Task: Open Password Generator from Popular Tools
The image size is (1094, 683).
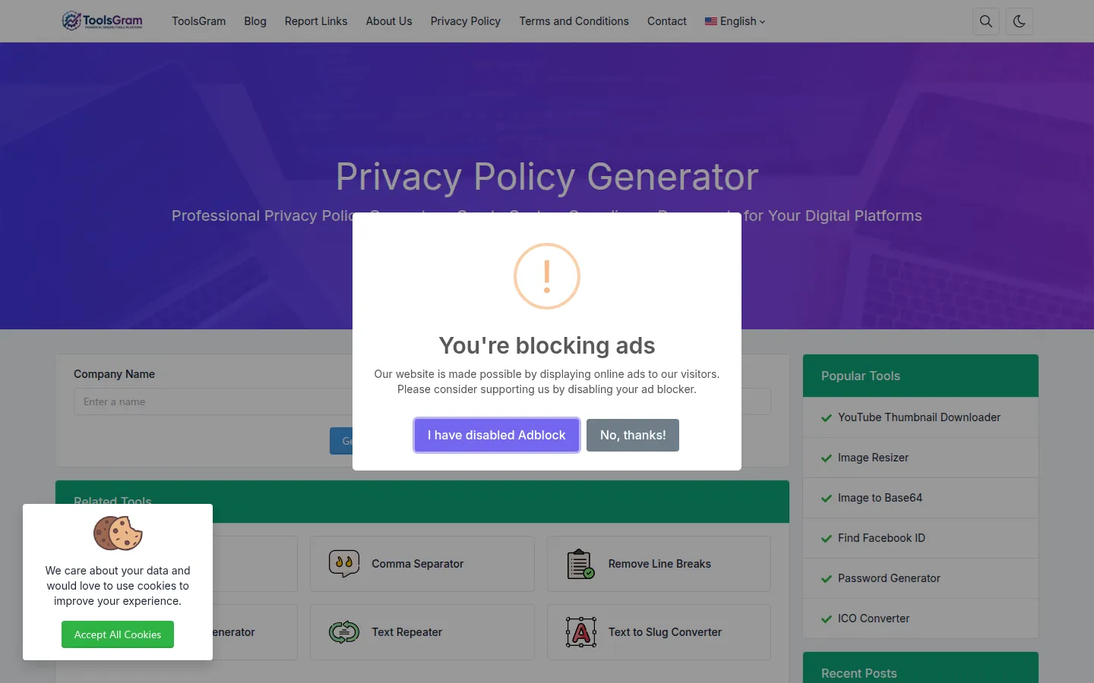Action: coord(889,578)
